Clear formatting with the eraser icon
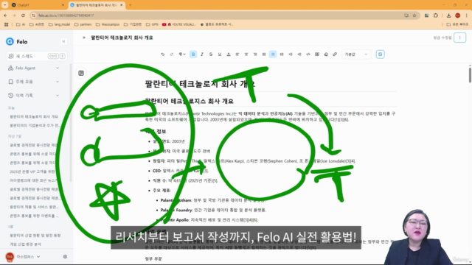472x265 pixels. pos(326,54)
